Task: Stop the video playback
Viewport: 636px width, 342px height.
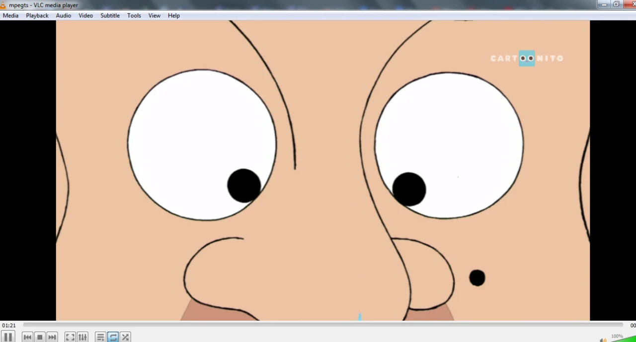Action: coord(40,337)
